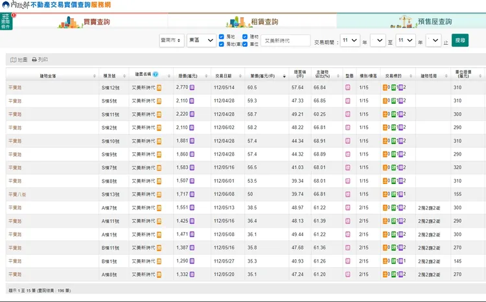Image resolution: width=486 pixels, height=302 pixels.
Task: Open the purple detail icon beside price 1,881
Action: (x=192, y=141)
